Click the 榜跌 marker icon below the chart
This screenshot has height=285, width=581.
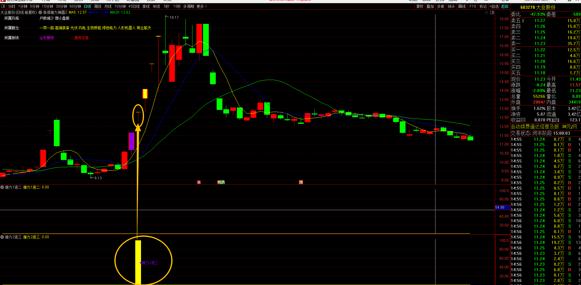[221, 182]
